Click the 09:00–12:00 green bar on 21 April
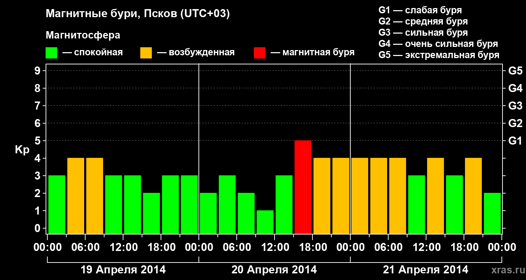 (417, 204)
